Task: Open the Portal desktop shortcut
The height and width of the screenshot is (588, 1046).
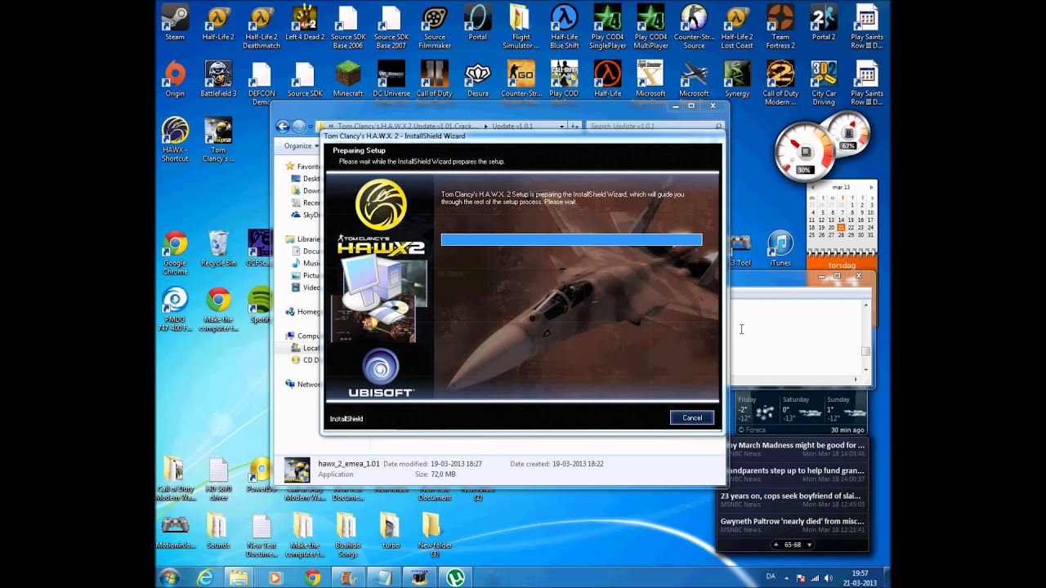Action: point(478,23)
